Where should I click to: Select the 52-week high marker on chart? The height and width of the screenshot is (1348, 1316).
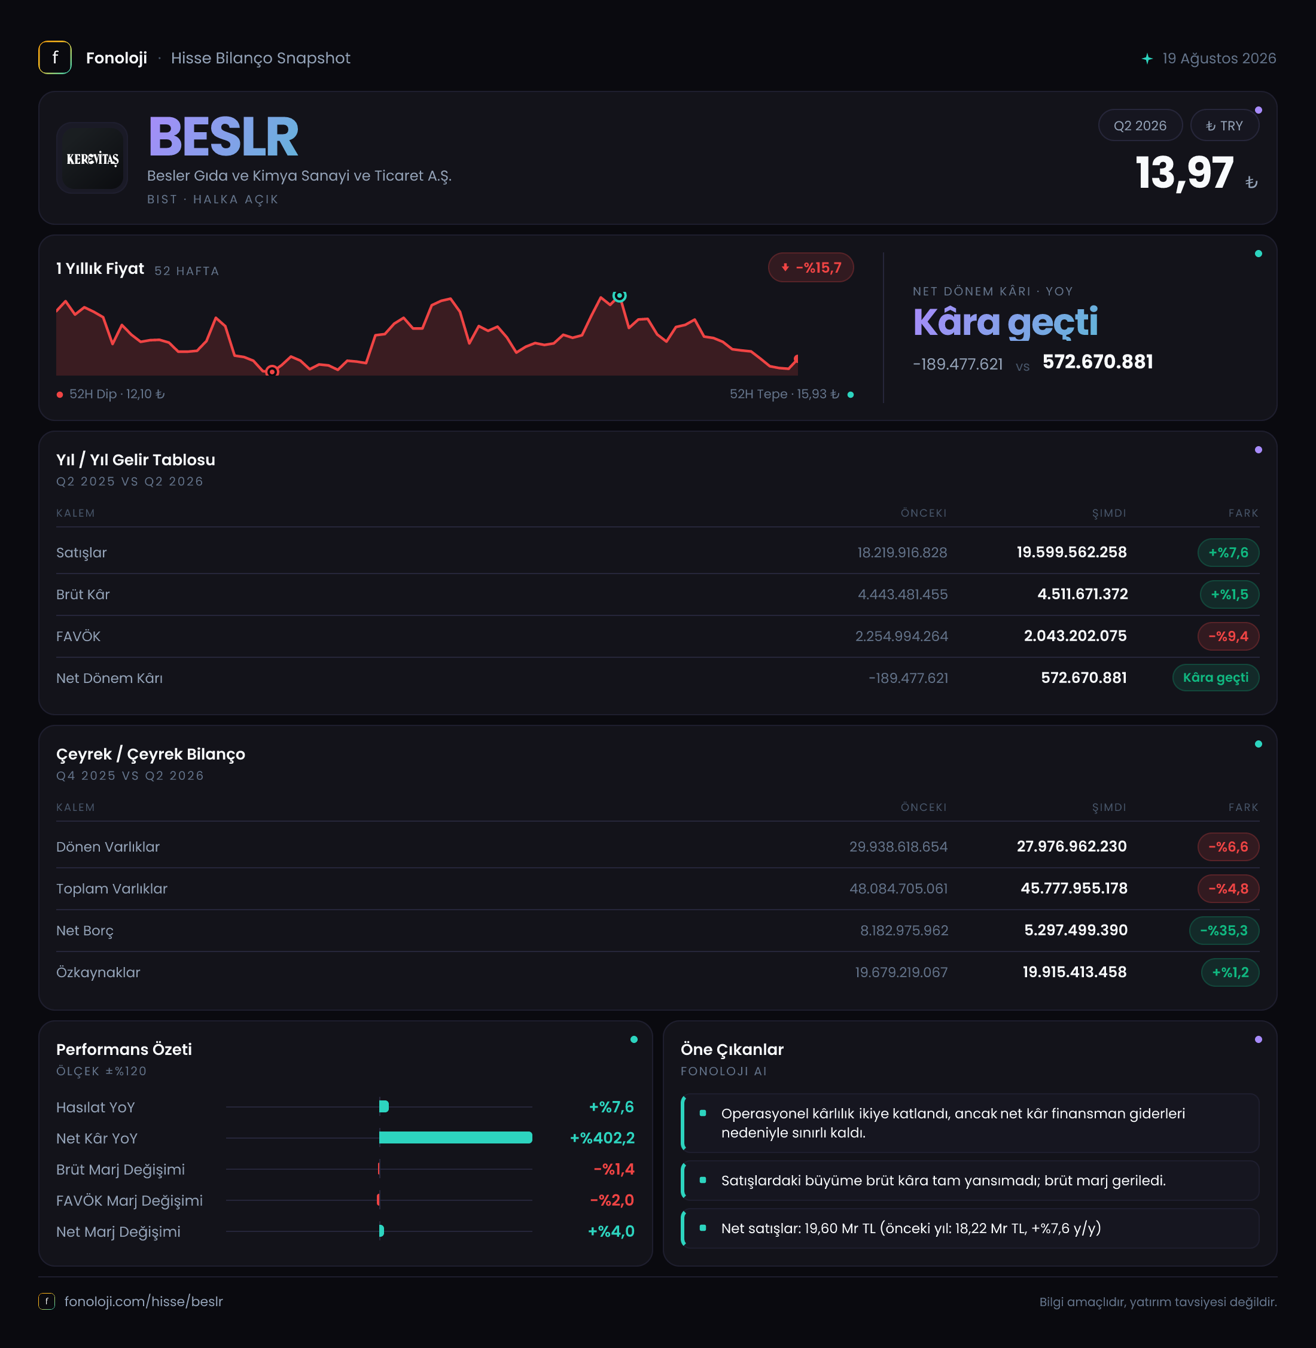point(619,295)
